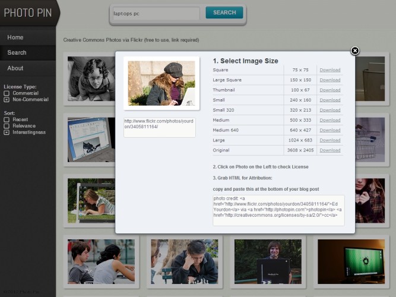The height and width of the screenshot is (297, 396).
Task: Click the Flickr photo URL text box
Action: [x=159, y=127]
